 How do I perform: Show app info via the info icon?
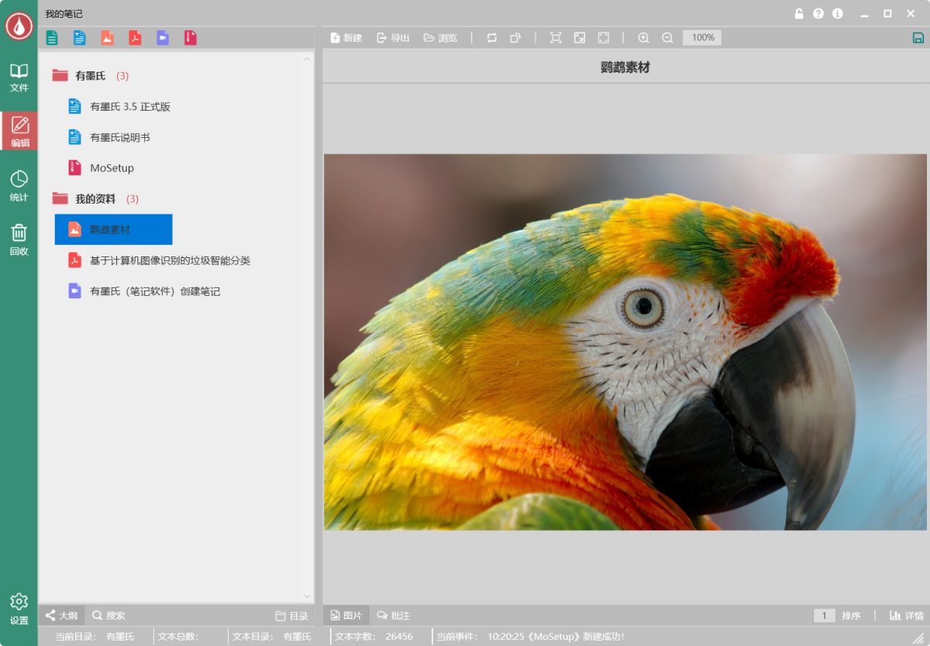[x=838, y=13]
